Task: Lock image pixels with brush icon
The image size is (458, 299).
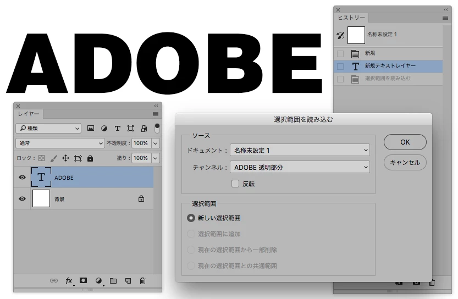Action: click(x=53, y=158)
